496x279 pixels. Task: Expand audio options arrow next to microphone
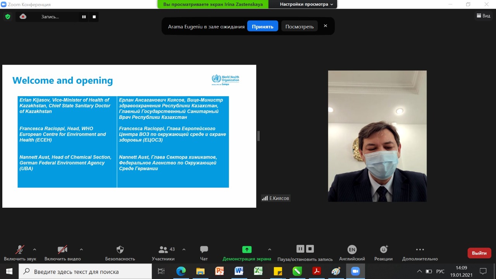tap(34, 250)
